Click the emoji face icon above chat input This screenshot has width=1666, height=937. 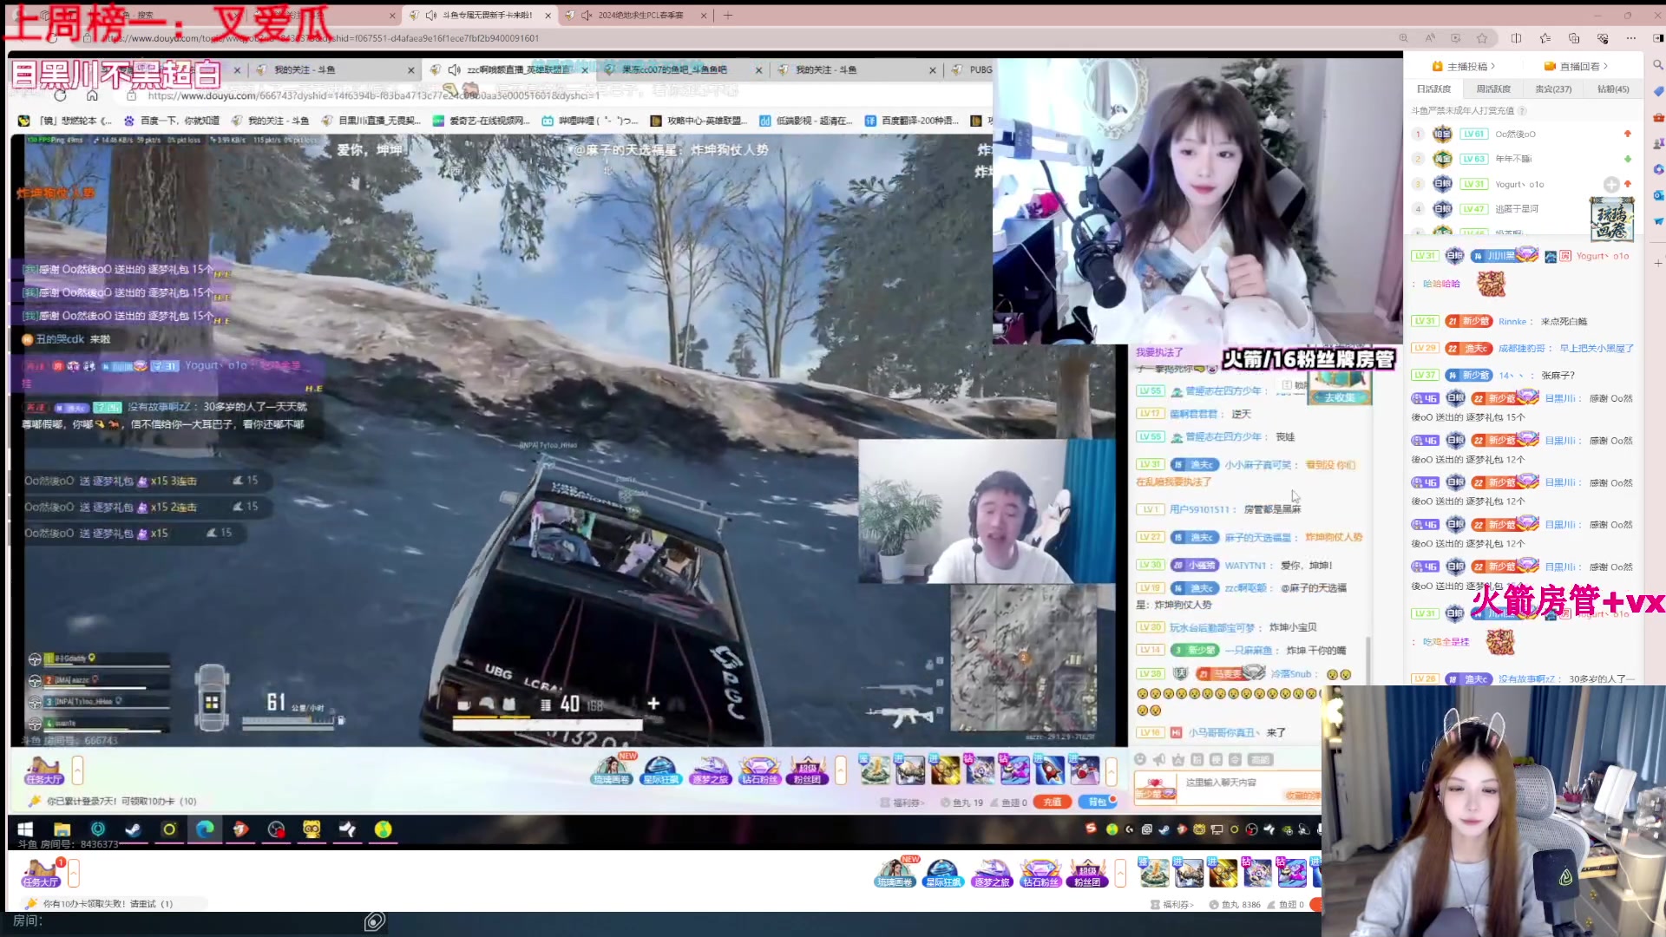pos(1140,760)
